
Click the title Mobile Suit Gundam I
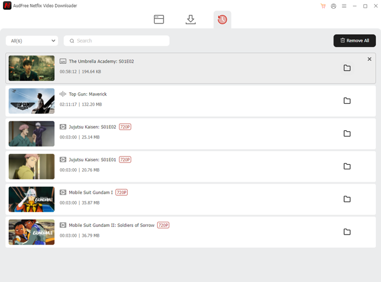click(x=91, y=193)
